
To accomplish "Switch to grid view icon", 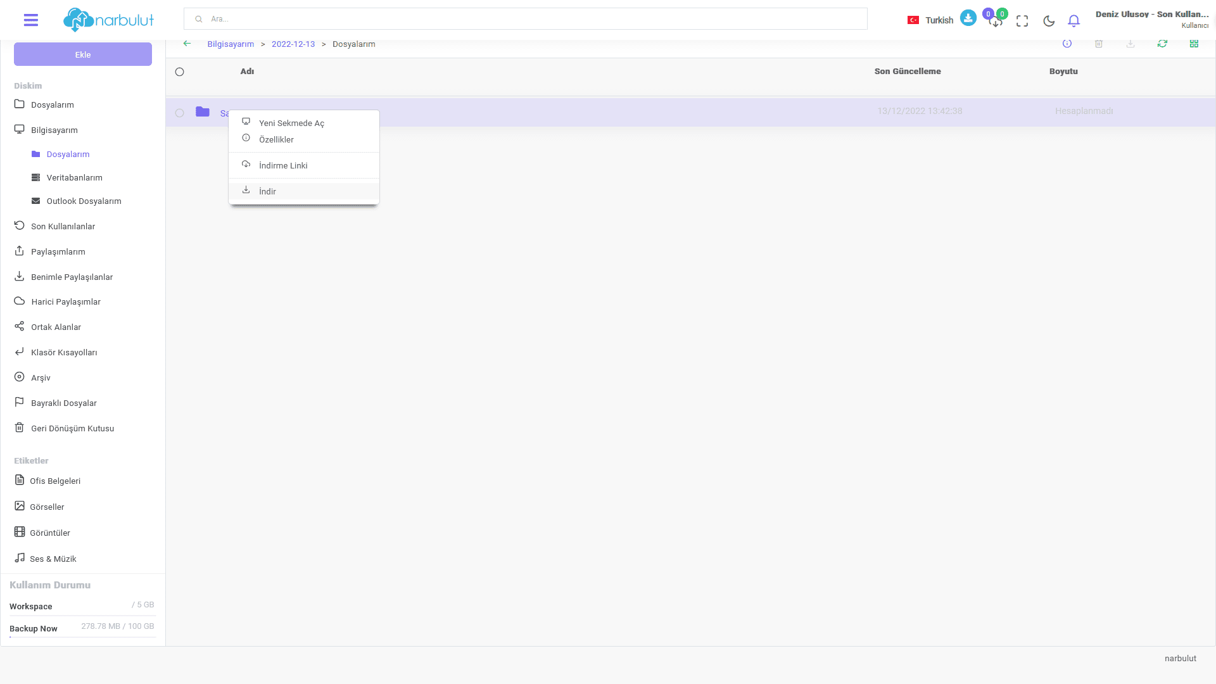I will point(1194,44).
